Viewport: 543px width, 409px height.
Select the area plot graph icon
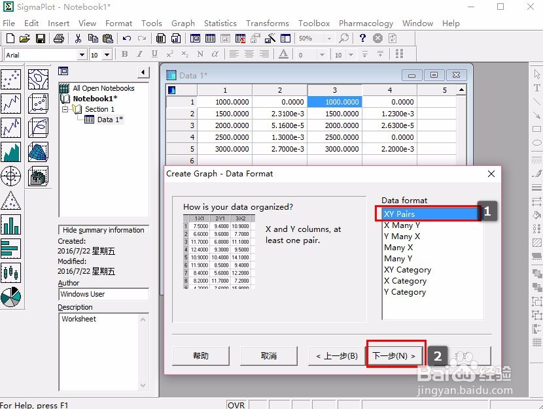pyautogui.click(x=10, y=152)
